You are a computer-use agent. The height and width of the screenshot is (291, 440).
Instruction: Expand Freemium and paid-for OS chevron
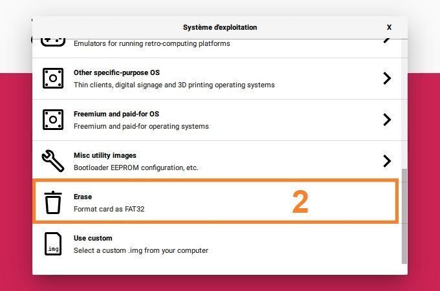pos(387,120)
